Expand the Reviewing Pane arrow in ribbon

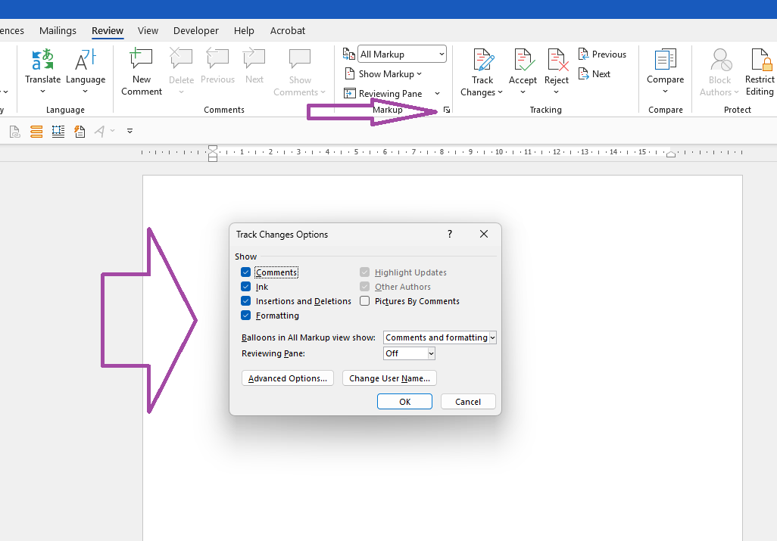[437, 94]
